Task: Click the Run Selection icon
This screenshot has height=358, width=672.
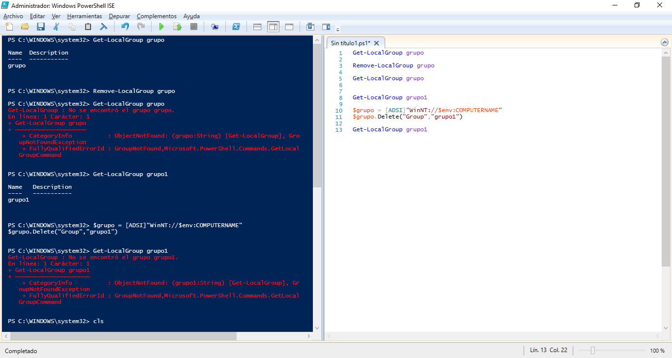Action: (x=178, y=27)
